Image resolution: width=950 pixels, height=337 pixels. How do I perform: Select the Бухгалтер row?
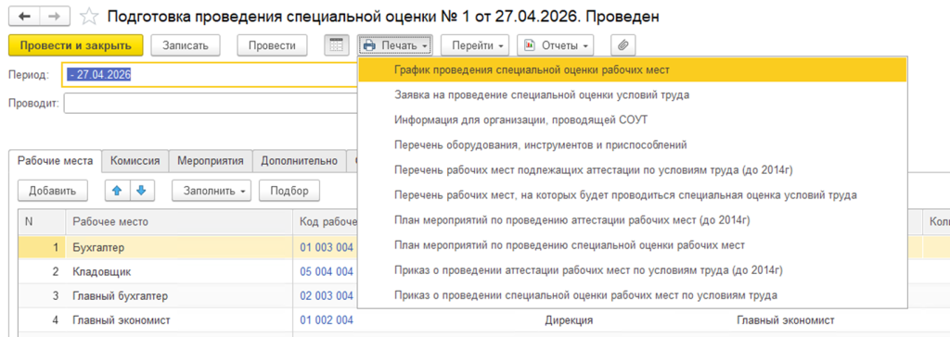point(187,247)
